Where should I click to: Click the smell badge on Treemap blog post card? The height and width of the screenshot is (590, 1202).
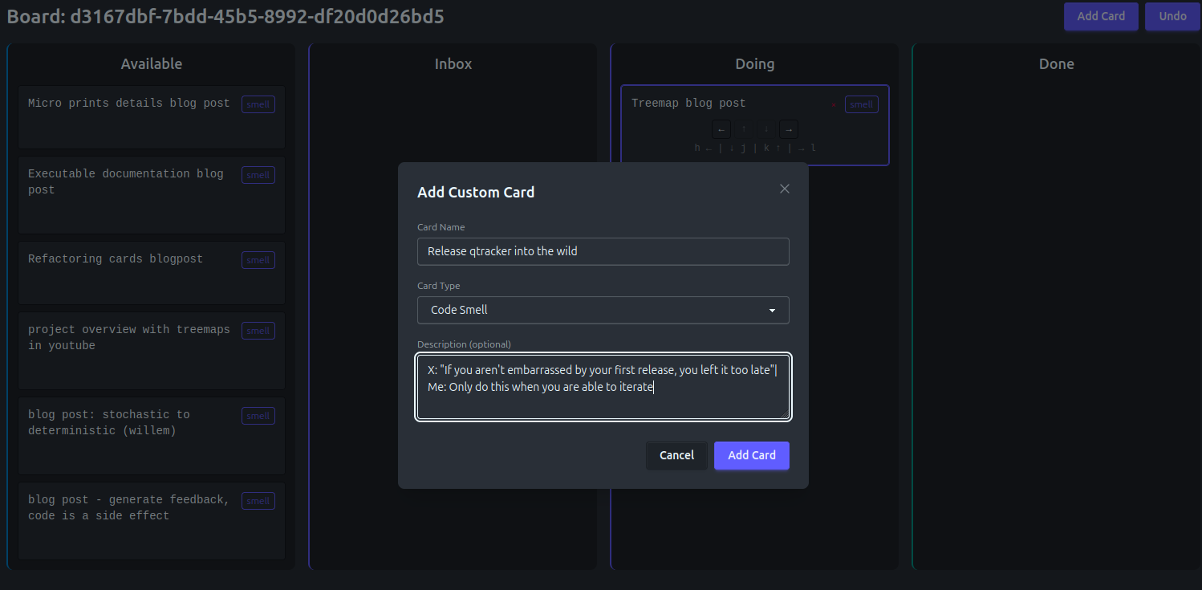(x=861, y=104)
